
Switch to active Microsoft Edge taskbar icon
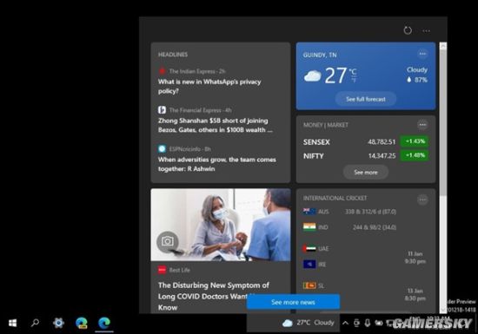(104, 323)
